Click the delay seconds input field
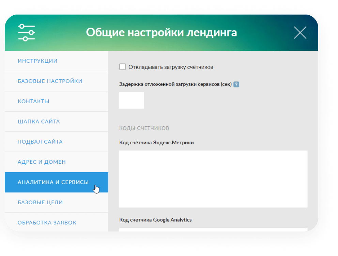This screenshot has height=256, width=338. coord(131,100)
